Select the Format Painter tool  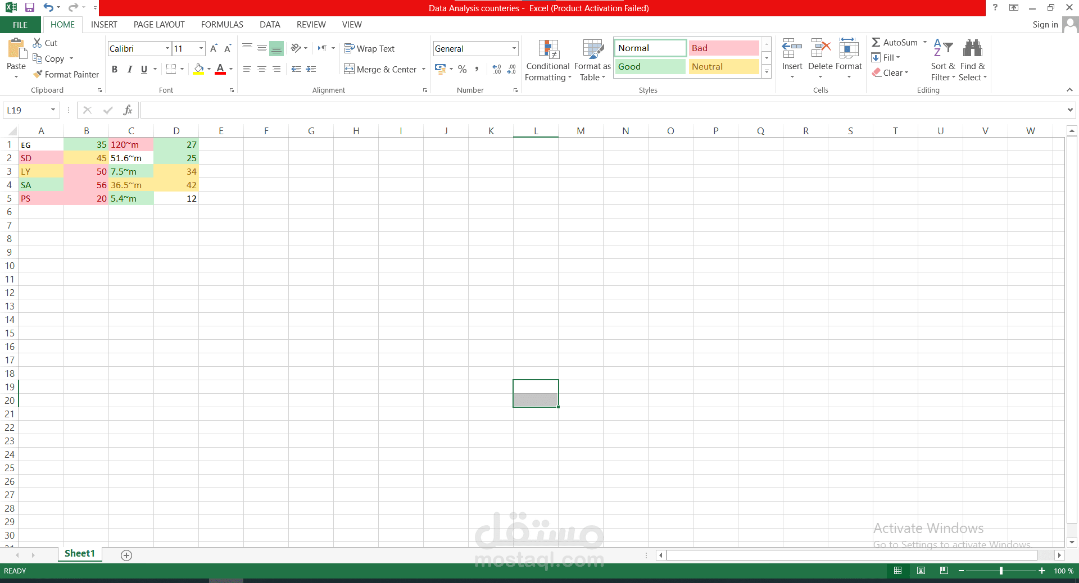coord(66,74)
